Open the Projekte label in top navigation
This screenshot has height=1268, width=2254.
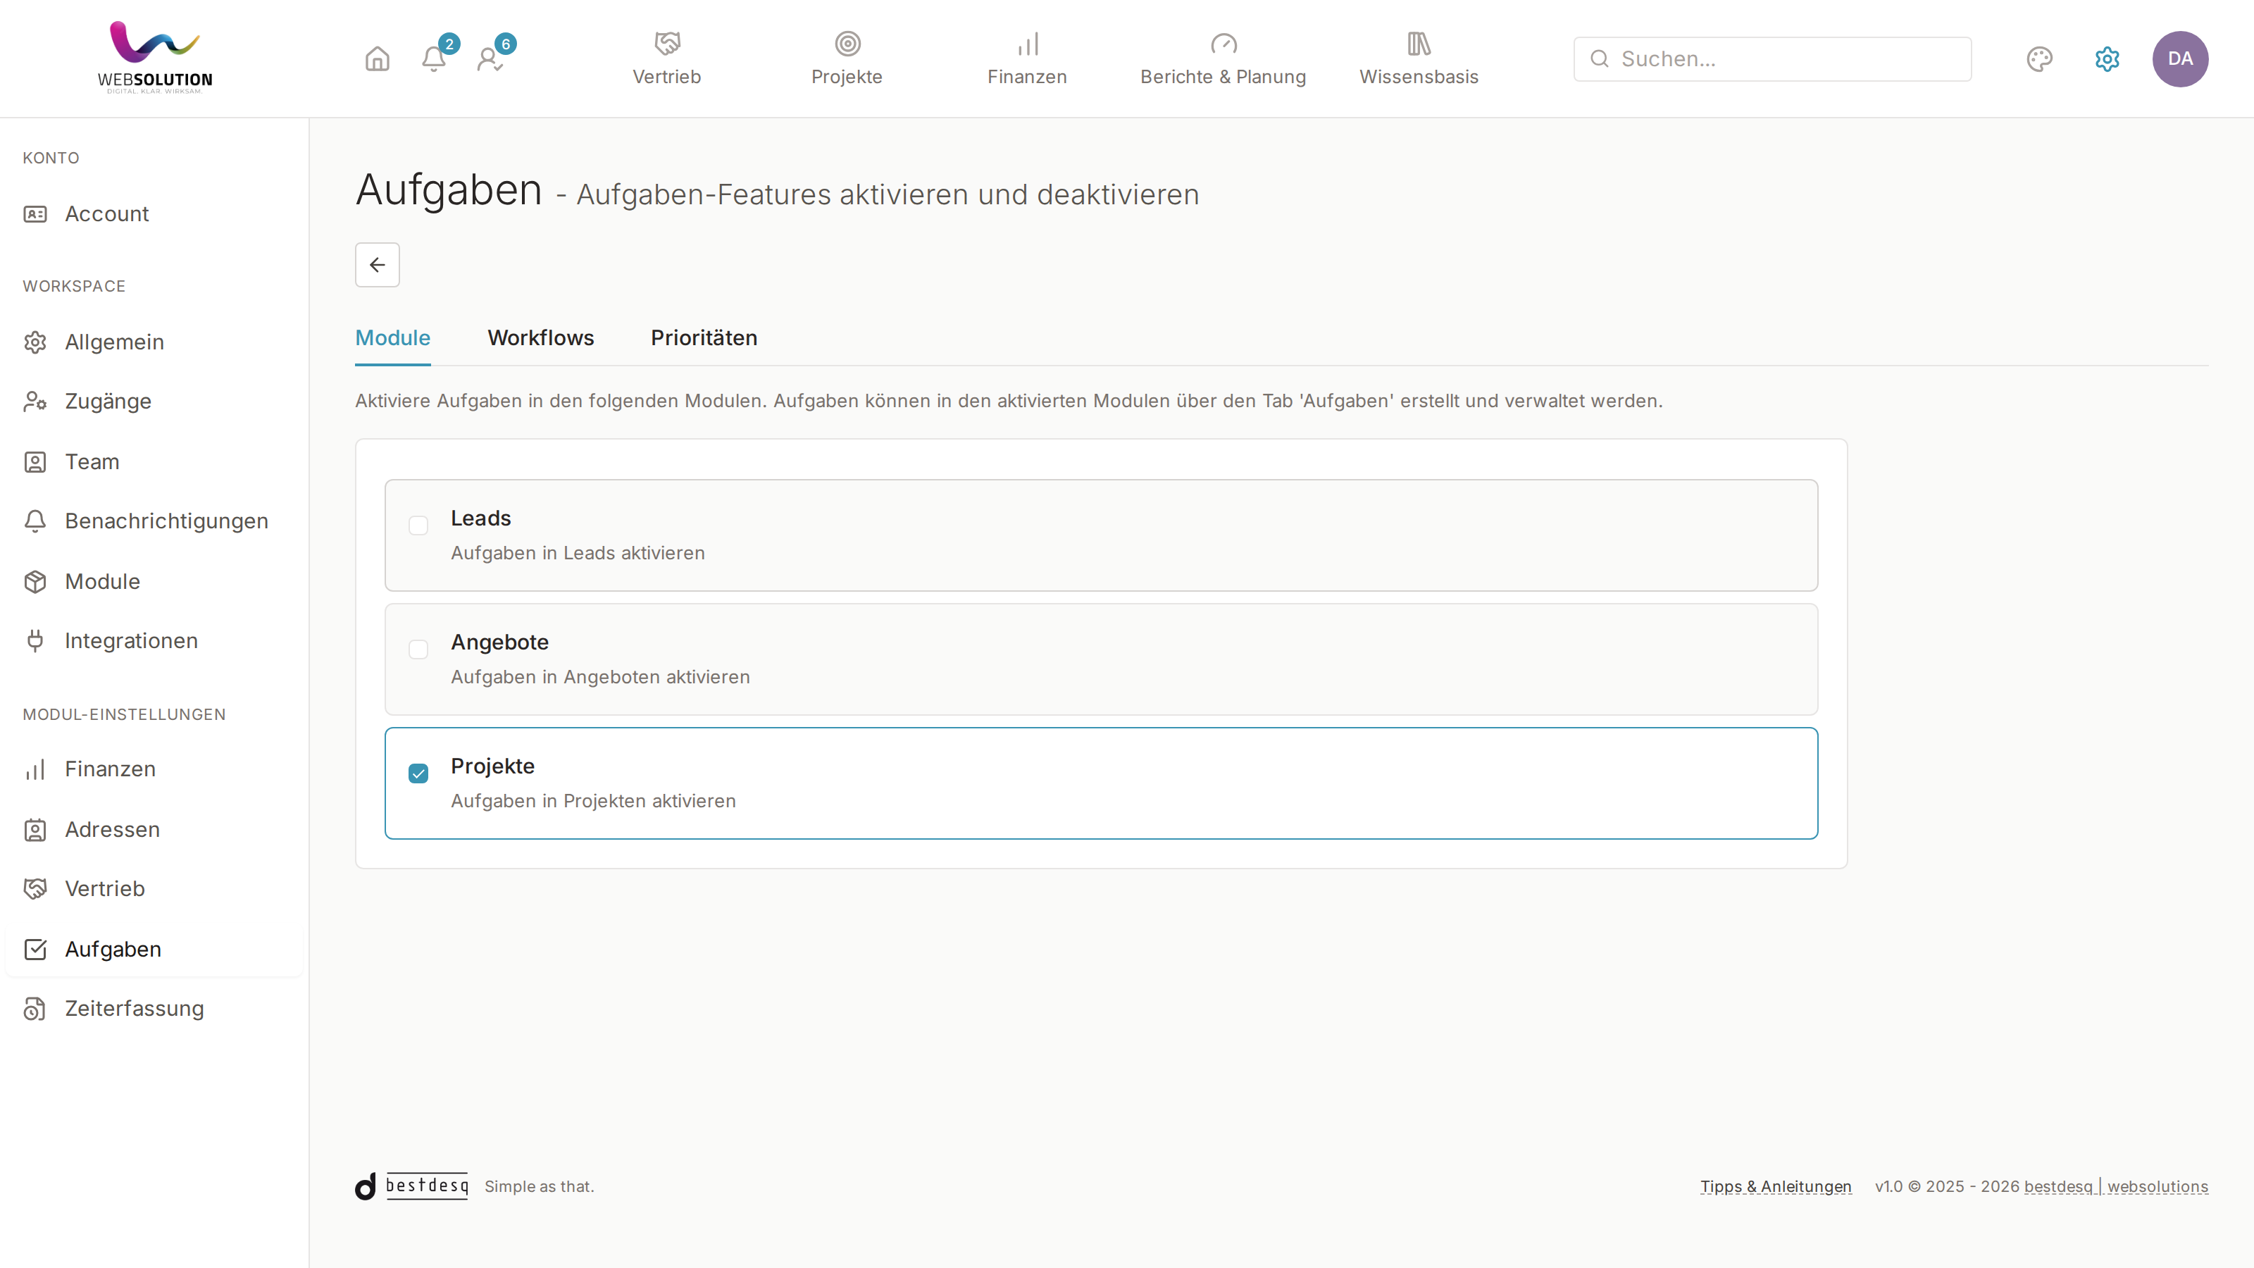click(847, 77)
